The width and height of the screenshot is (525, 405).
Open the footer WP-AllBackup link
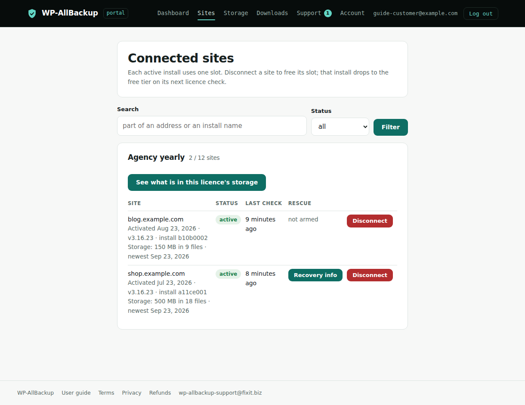pos(36,393)
